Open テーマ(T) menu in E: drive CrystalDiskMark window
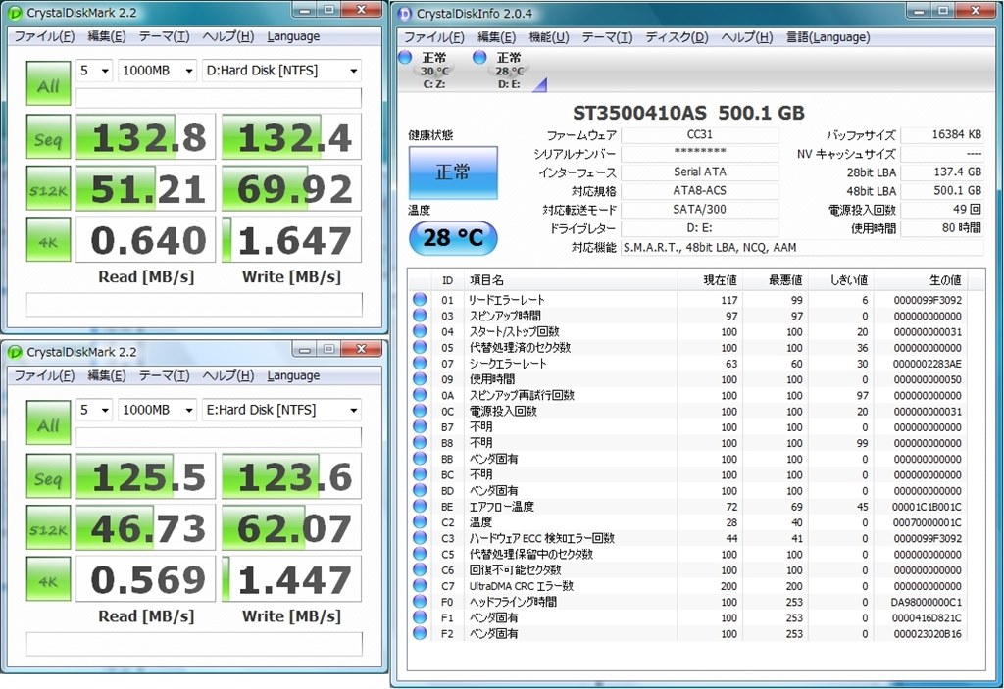Image resolution: width=1004 pixels, height=689 pixels. tap(164, 376)
